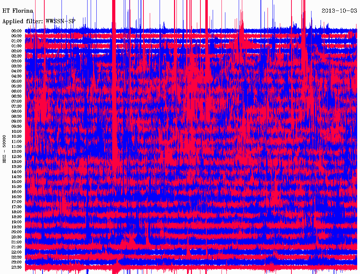This screenshot has width=360, height=274.
Task: Select the 07:00 time label
Action: (17, 101)
